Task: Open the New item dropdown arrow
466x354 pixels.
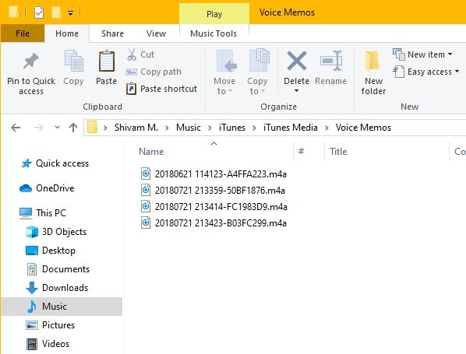Action: (x=450, y=54)
